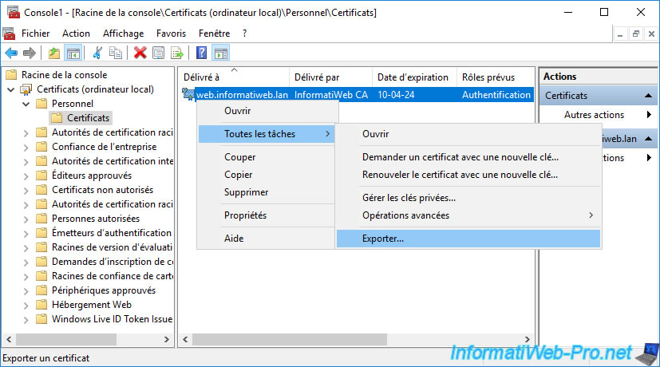Click Autres actions in the Actions pane

tap(594, 115)
